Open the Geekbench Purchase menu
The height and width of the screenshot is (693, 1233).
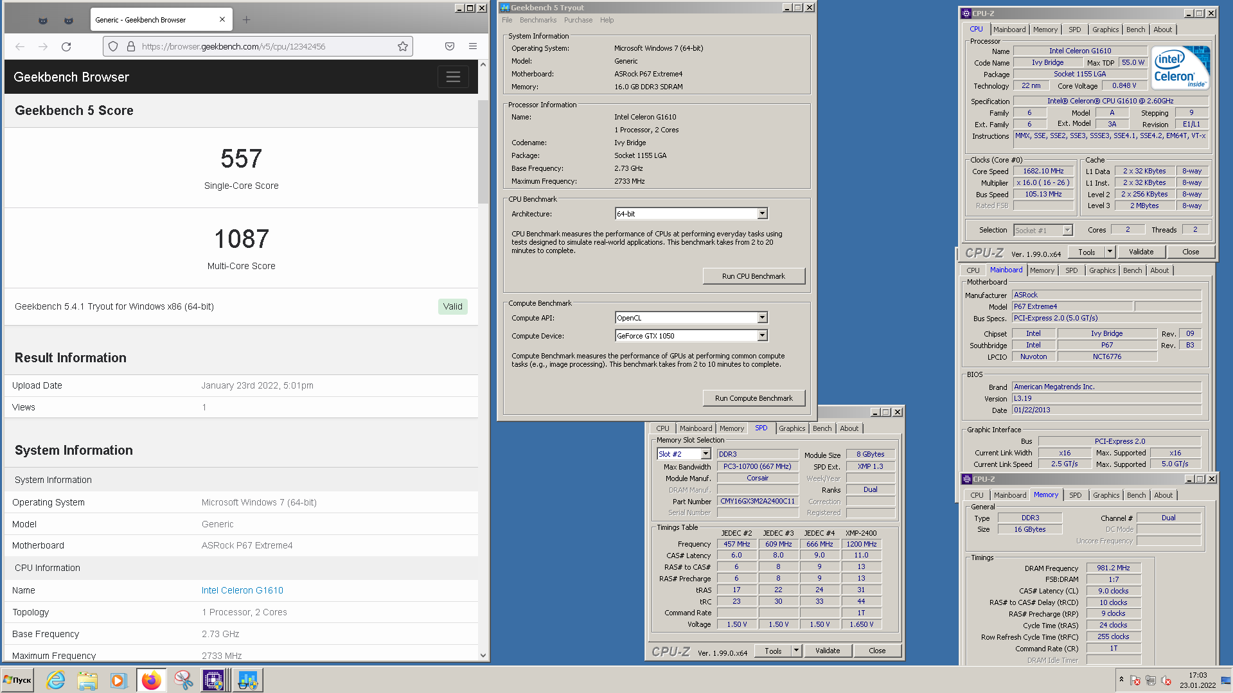pyautogui.click(x=578, y=20)
